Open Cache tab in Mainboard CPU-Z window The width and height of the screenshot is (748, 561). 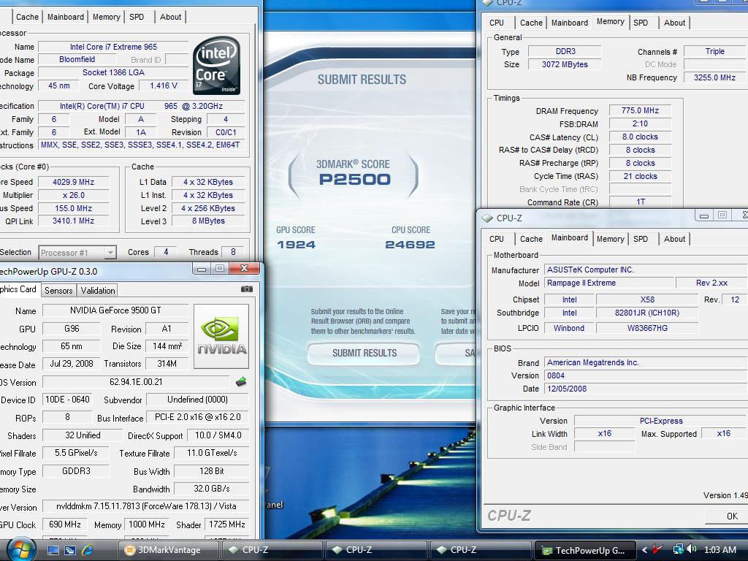(x=531, y=239)
